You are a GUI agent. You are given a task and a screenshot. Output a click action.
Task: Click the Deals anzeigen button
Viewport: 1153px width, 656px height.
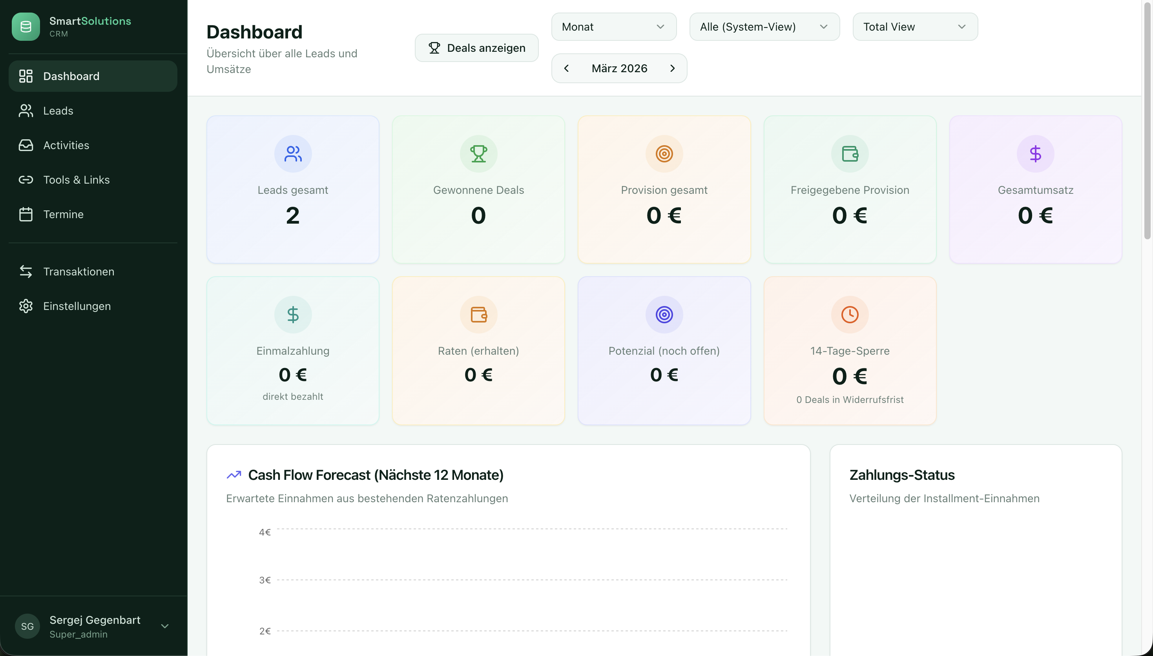[x=477, y=48]
